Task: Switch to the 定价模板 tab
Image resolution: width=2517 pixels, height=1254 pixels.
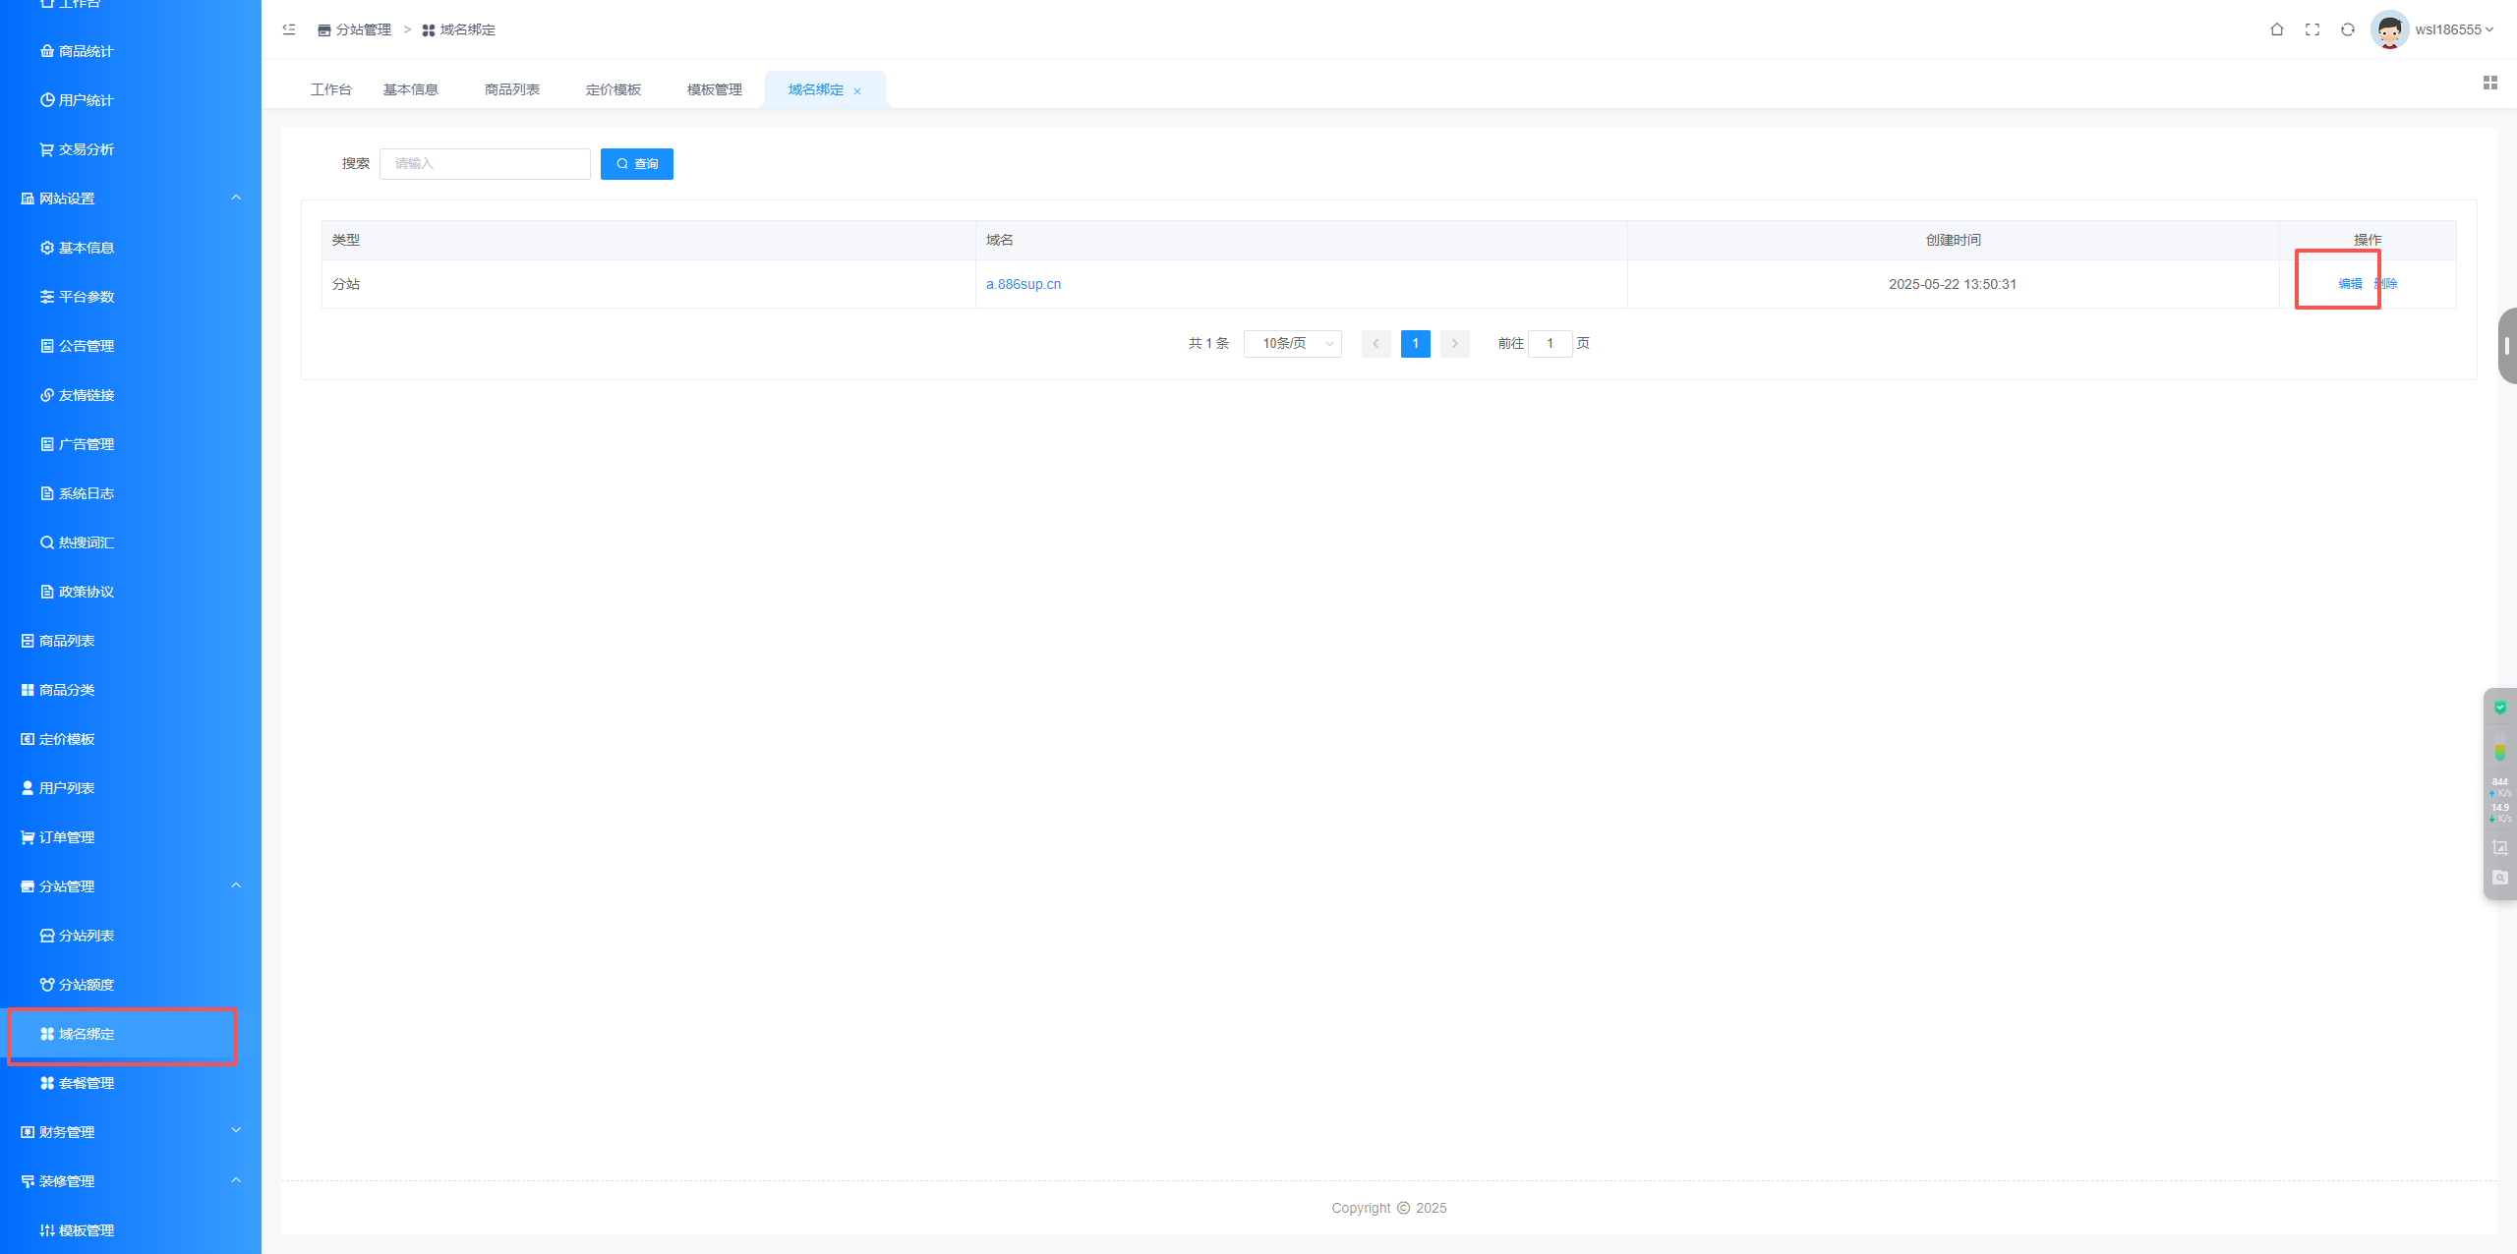Action: [613, 89]
